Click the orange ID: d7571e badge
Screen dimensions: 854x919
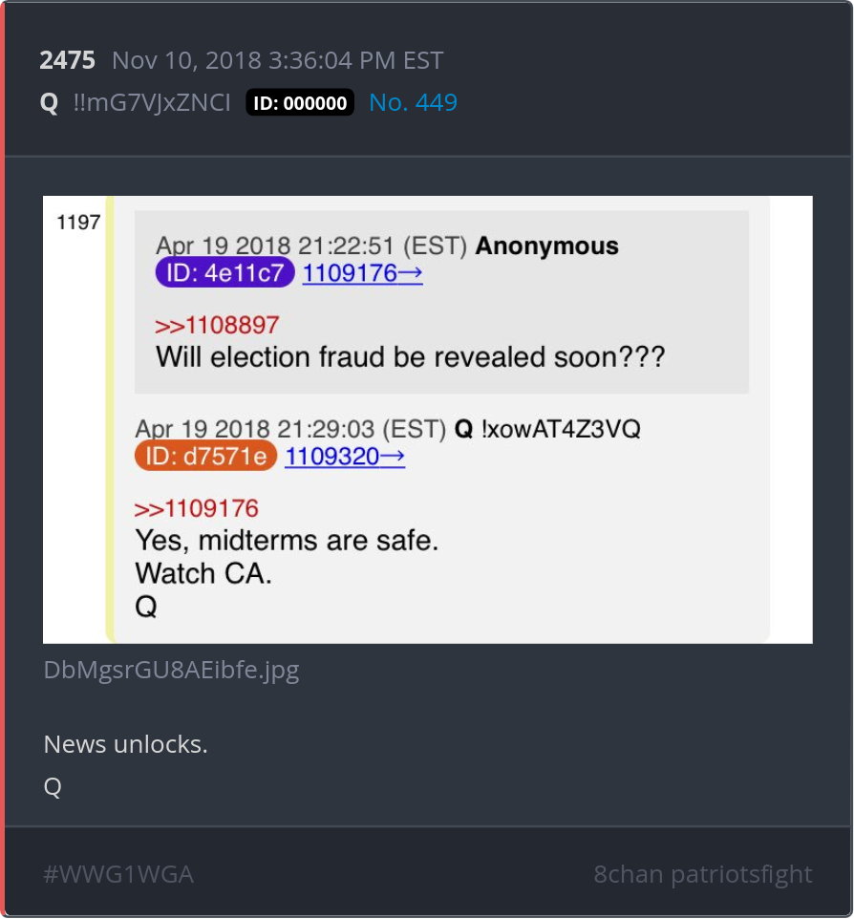tap(205, 456)
